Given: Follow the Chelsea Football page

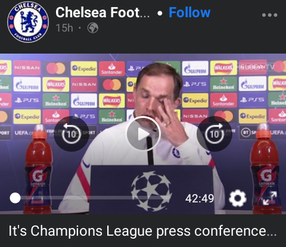Looking at the screenshot, I should click(189, 12).
